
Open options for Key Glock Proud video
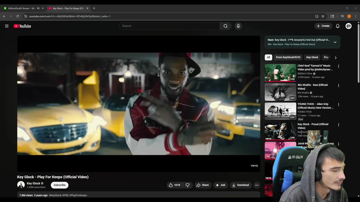tap(339, 125)
